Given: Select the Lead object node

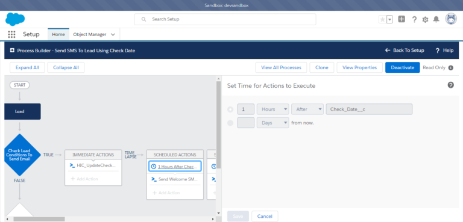Looking at the screenshot, I should coord(22,111).
